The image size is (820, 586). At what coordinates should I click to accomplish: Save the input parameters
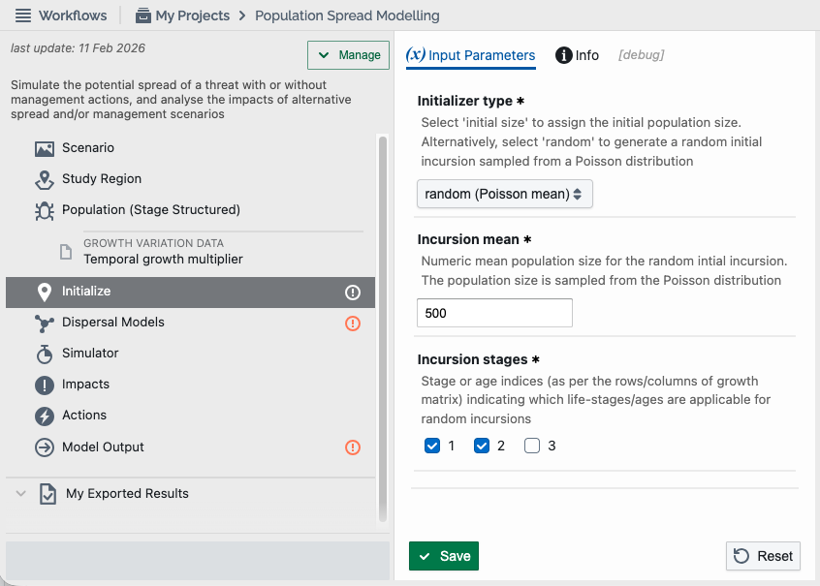click(x=444, y=556)
